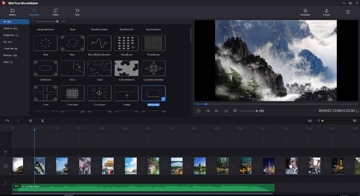Select the red-gate Forbidden City clip
The height and width of the screenshot is (196, 360).
[108, 166]
